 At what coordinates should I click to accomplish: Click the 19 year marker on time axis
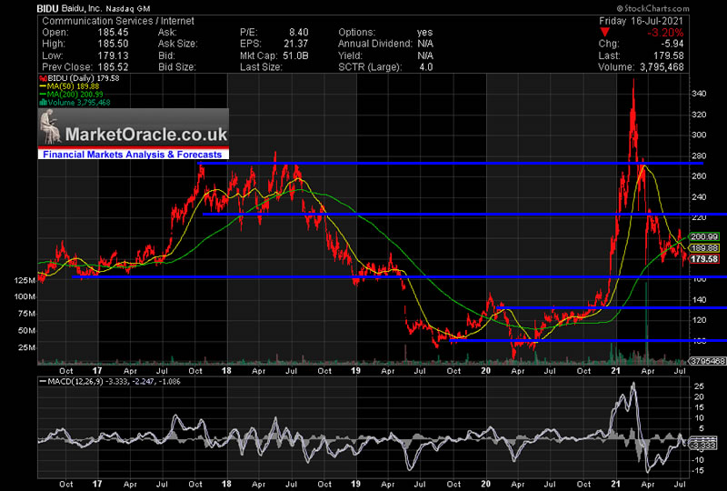358,371
